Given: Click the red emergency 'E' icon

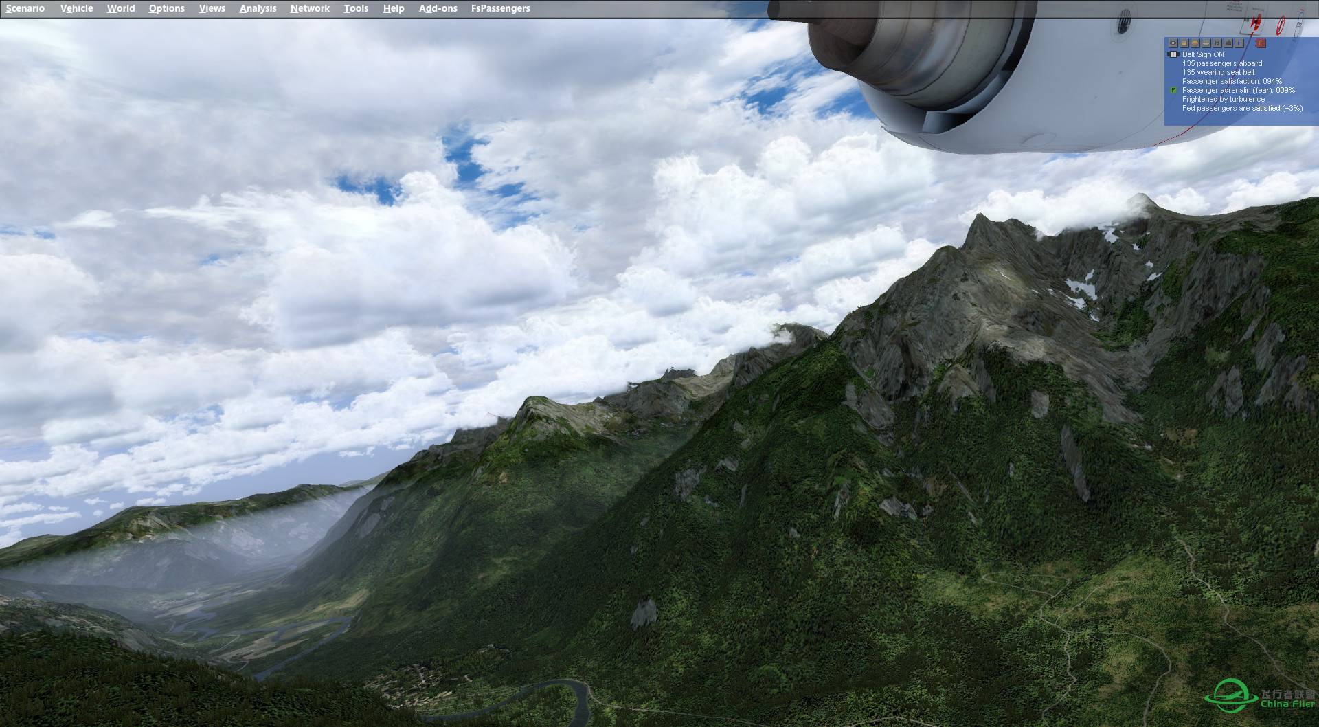Looking at the screenshot, I should point(1261,43).
